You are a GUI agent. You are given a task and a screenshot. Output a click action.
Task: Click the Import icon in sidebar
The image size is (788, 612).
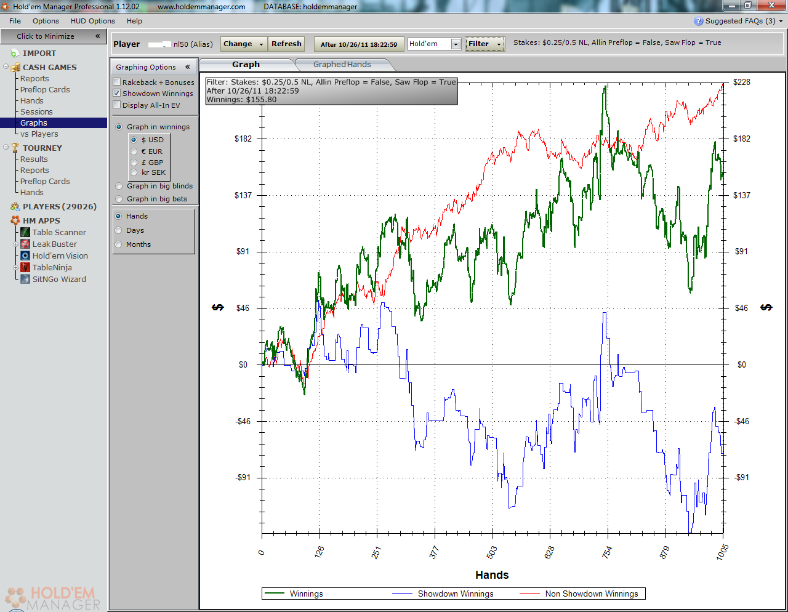click(x=15, y=53)
